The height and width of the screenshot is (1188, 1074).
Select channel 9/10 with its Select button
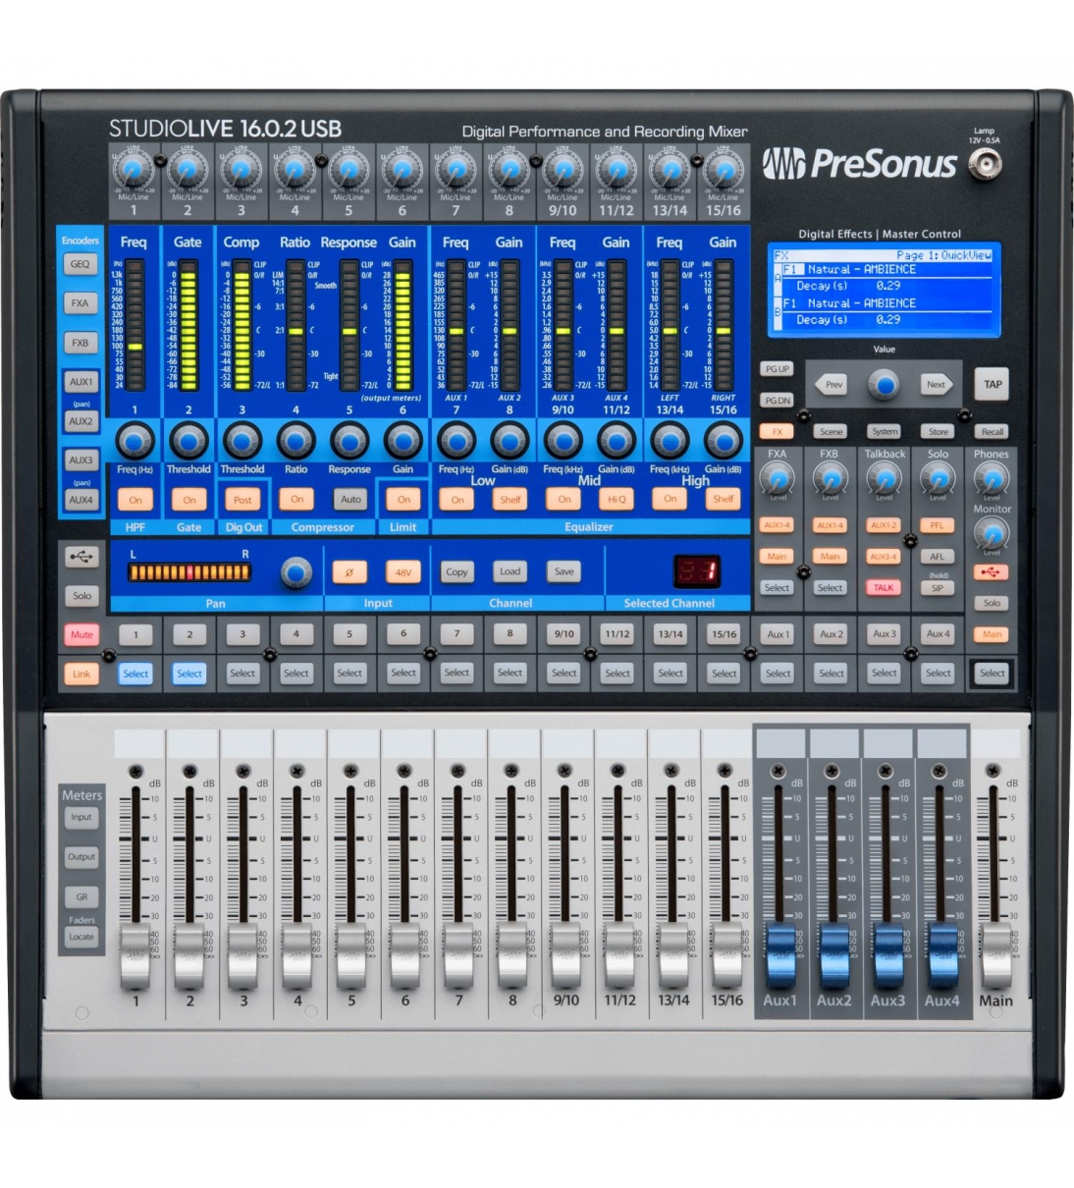(564, 673)
